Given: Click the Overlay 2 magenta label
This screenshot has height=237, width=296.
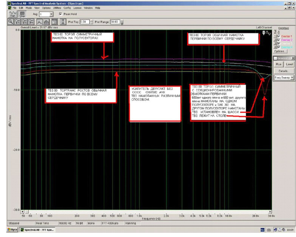Looking at the screenshot, I should tap(287, 40).
